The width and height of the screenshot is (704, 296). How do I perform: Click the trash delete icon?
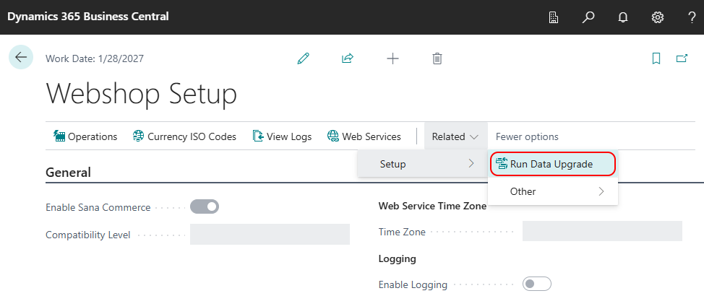(x=437, y=58)
